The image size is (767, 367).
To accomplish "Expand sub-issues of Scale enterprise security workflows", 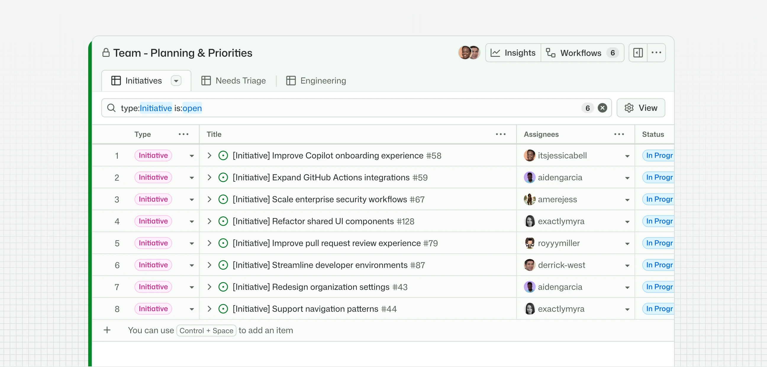I will pyautogui.click(x=209, y=199).
